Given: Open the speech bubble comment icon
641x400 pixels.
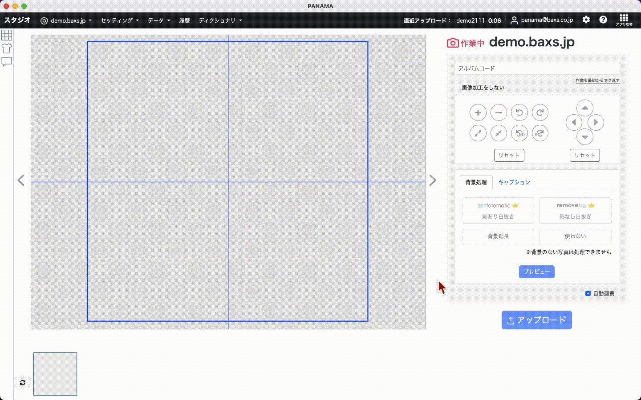Looking at the screenshot, I should click(7, 61).
